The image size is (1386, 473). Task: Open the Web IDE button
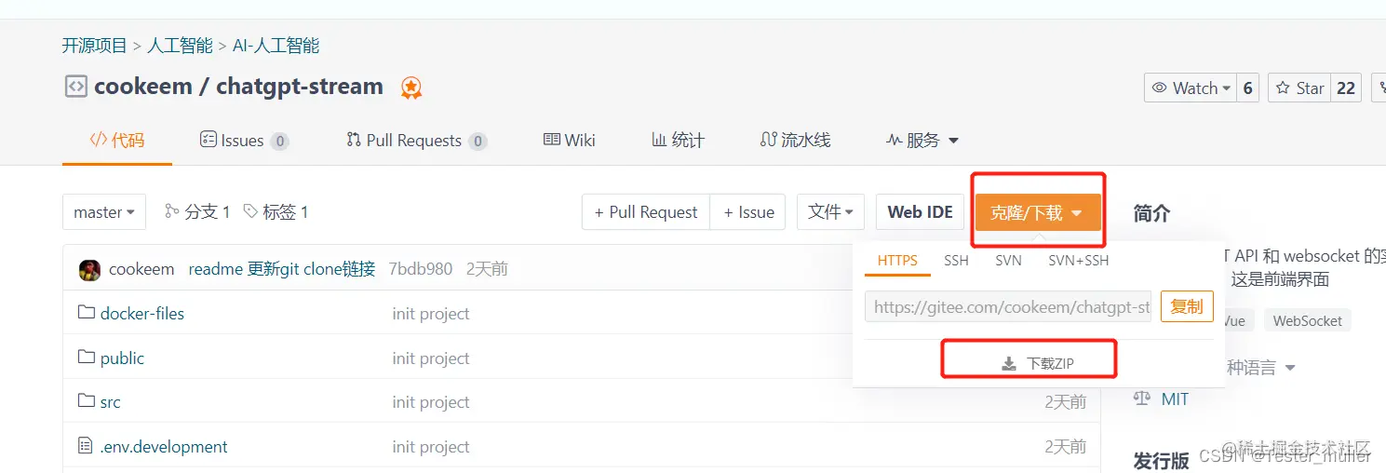920,212
